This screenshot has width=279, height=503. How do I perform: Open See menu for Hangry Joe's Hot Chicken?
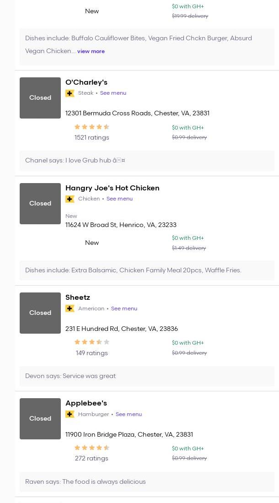119,199
